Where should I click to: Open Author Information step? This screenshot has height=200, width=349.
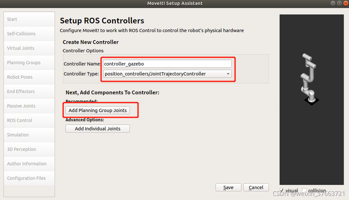(x=29, y=164)
